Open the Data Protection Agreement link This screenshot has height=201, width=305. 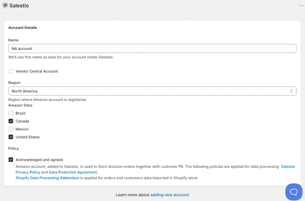pos(73,172)
